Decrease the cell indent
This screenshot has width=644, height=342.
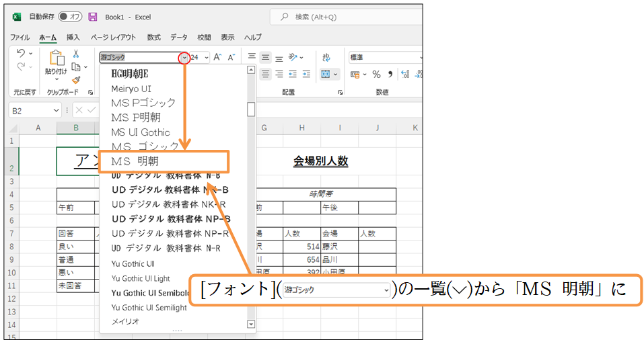pyautogui.click(x=293, y=74)
